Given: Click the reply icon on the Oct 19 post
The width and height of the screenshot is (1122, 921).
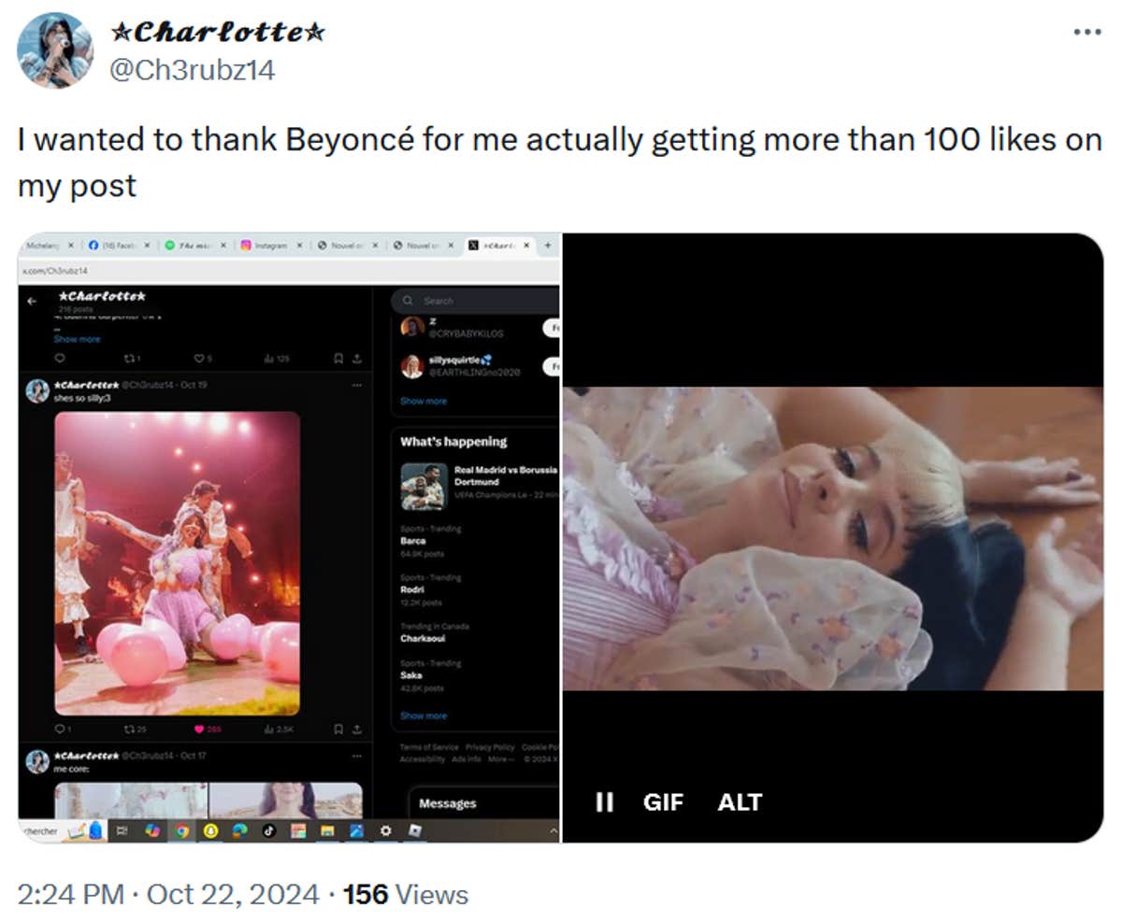Looking at the screenshot, I should [x=58, y=730].
